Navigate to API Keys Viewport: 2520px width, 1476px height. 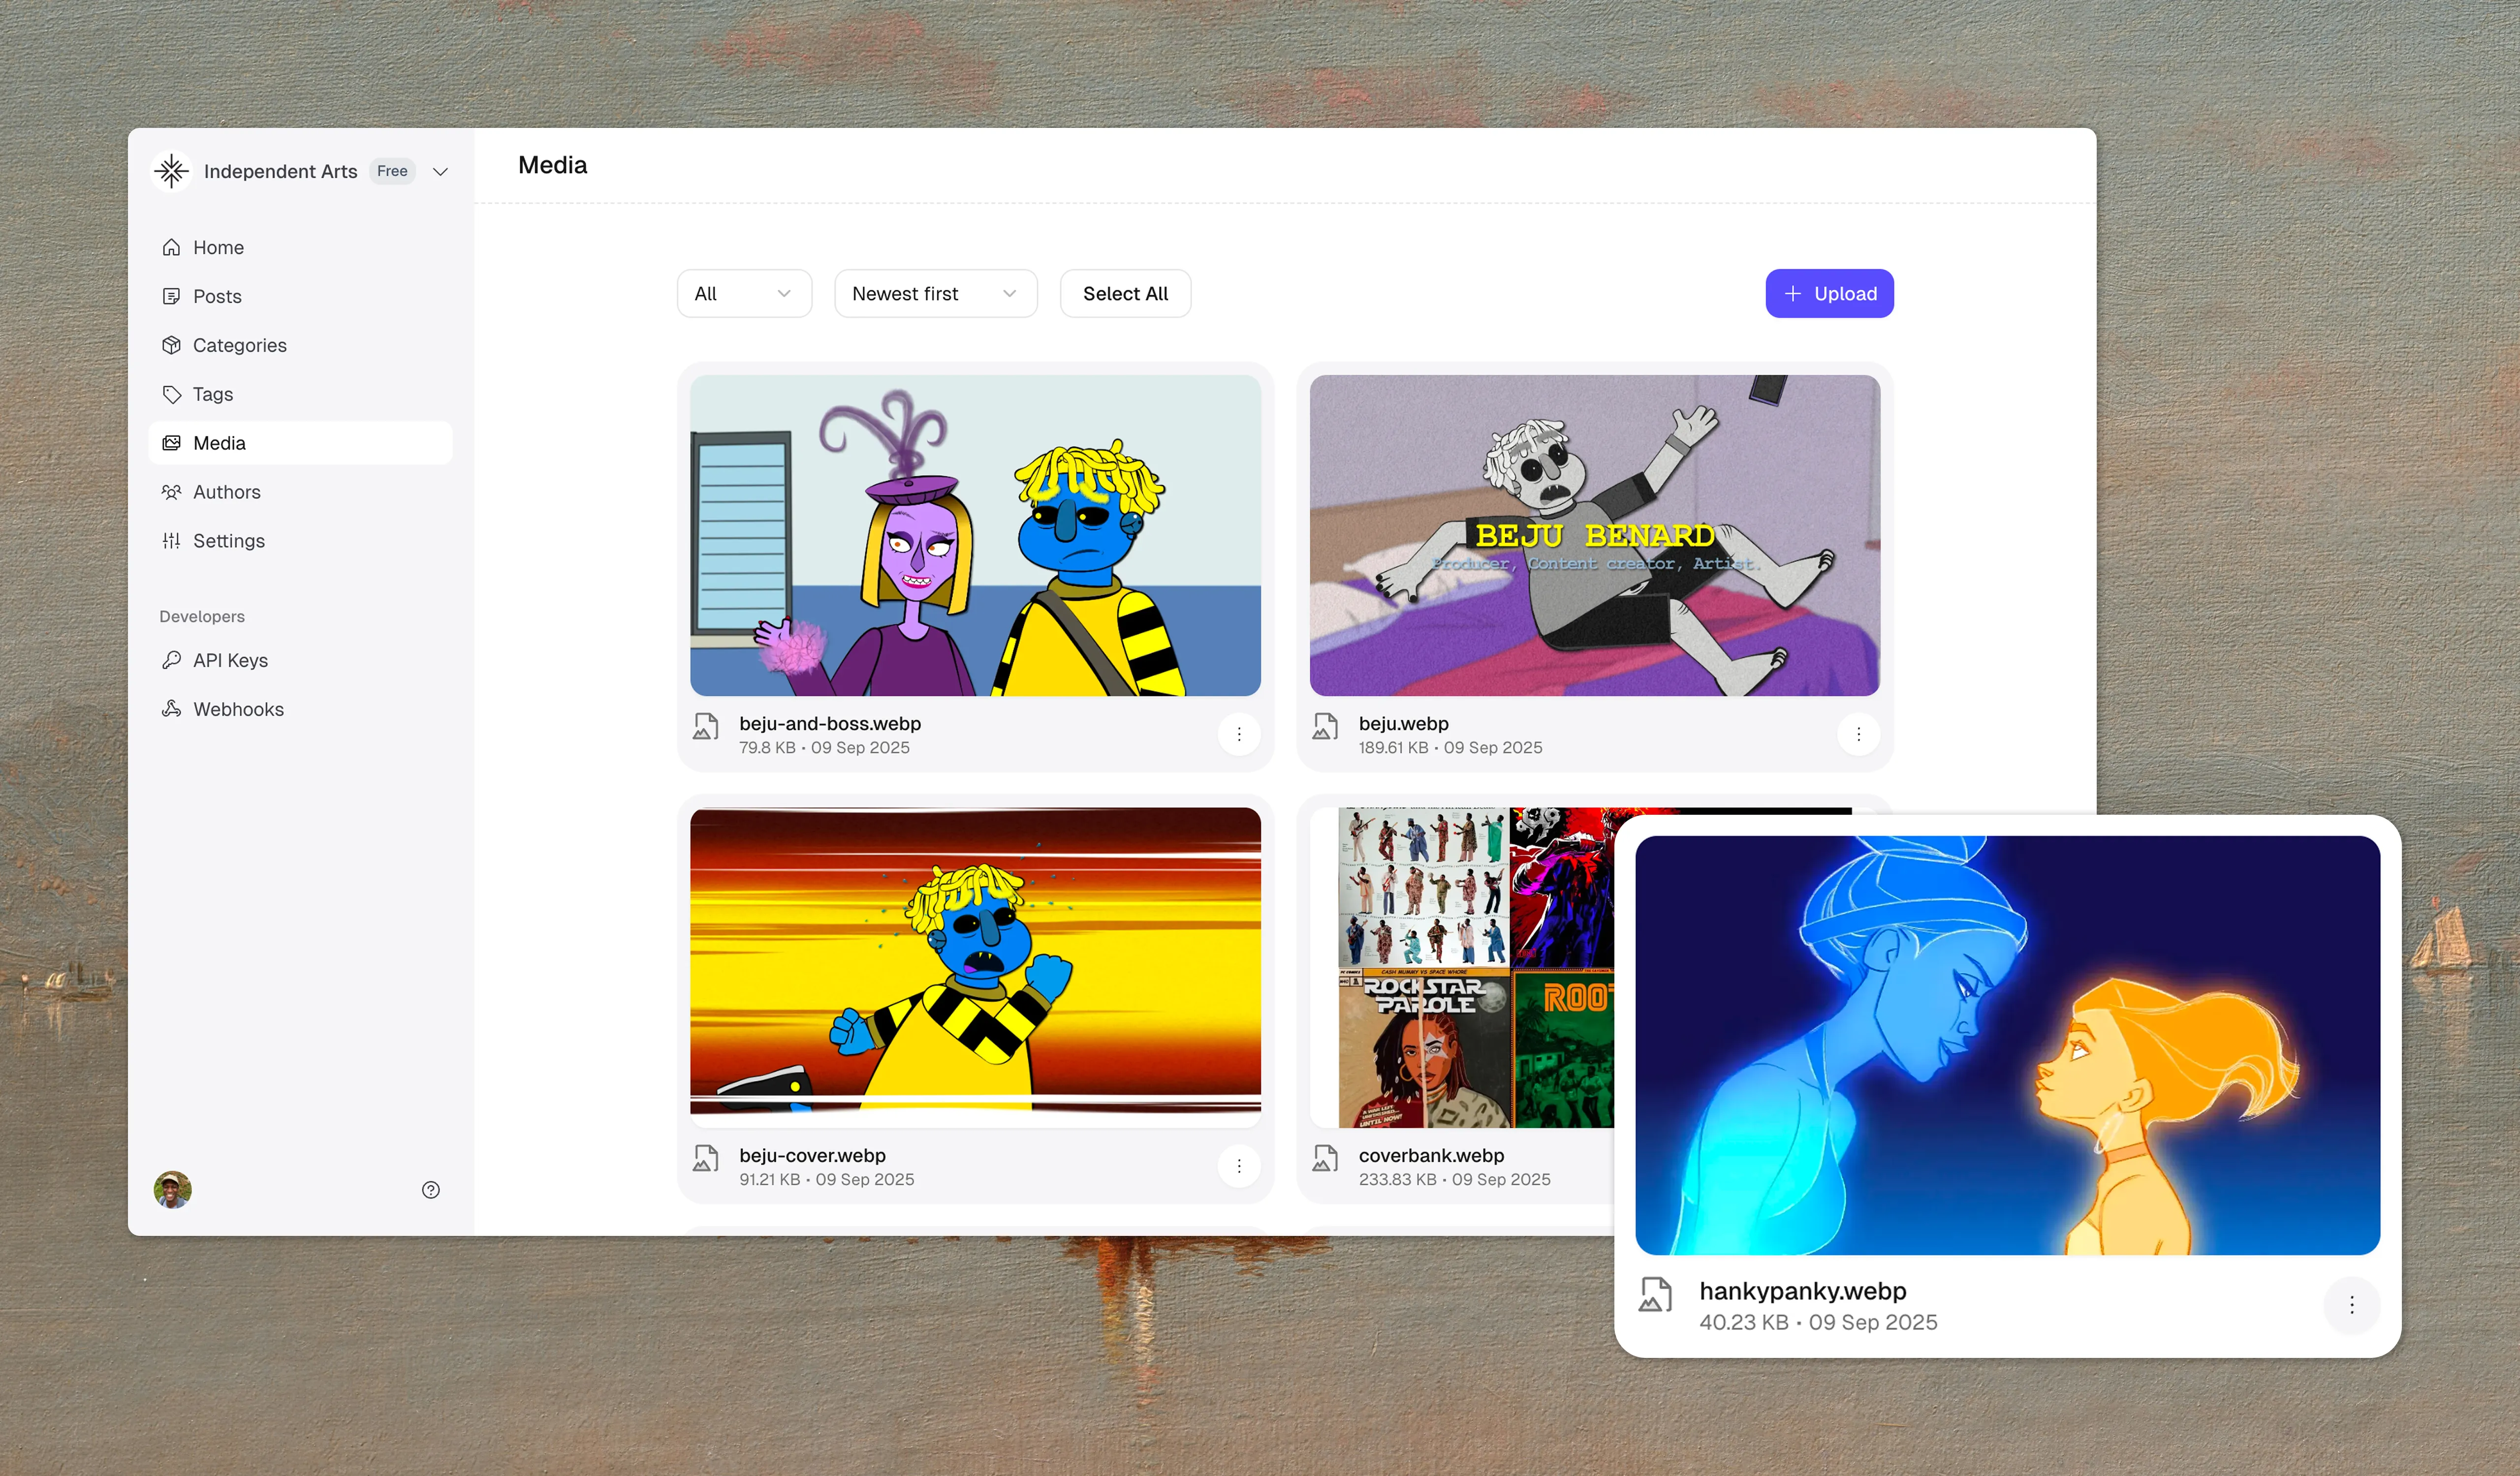point(230,661)
